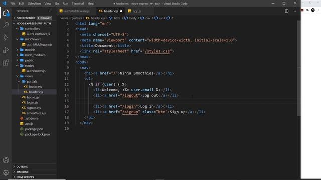Expand the Timeline panel
The height and width of the screenshot is (180, 321).
[x=22, y=172]
